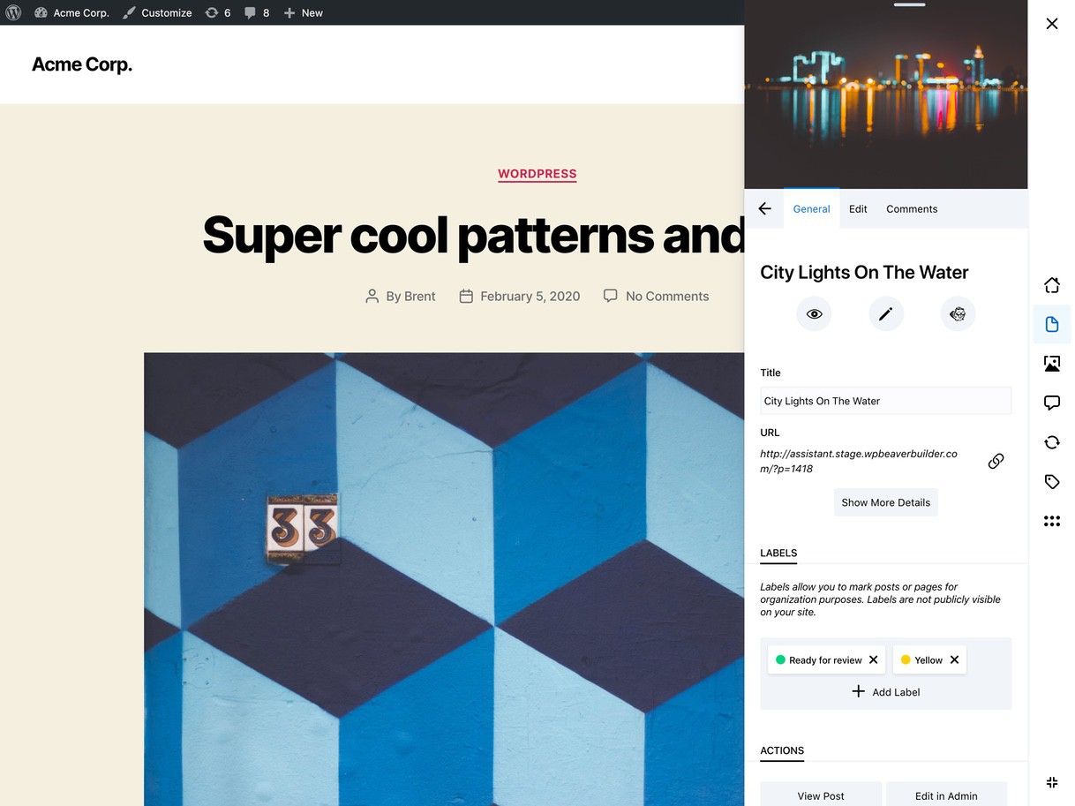Select the Content document icon in sidebar
This screenshot has width=1075, height=806.
pyautogui.click(x=1051, y=324)
